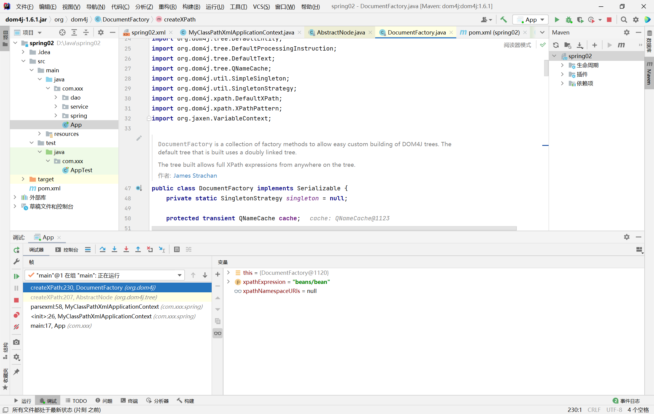This screenshot has width=654, height=414.
Task: Open the 终端 Terminal tool button
Action: tap(129, 401)
